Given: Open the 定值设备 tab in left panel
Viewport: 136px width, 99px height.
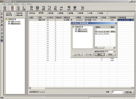Looking at the screenshot, I should pos(19,13).
